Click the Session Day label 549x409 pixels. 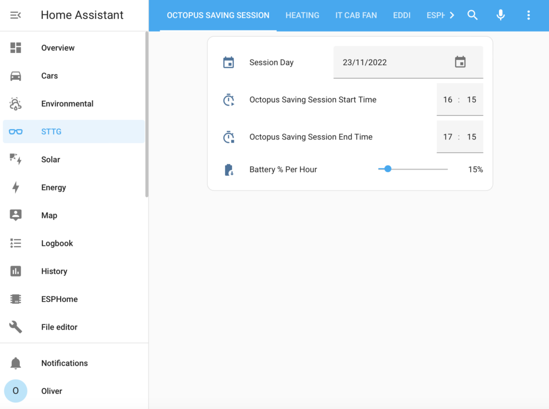(271, 62)
